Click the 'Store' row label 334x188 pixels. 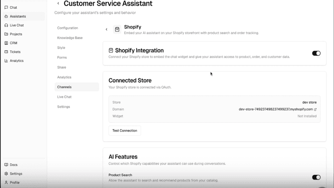[x=117, y=102]
